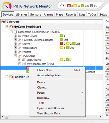Select the Workstations tree label
The height and width of the screenshot is (123, 109).
click(30, 48)
